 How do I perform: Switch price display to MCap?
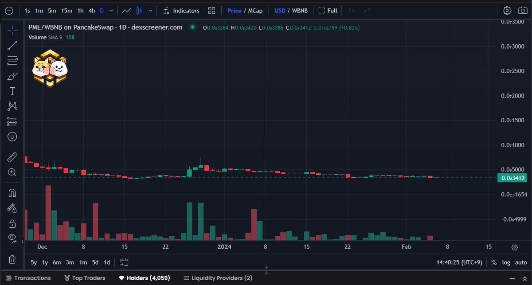(x=256, y=10)
